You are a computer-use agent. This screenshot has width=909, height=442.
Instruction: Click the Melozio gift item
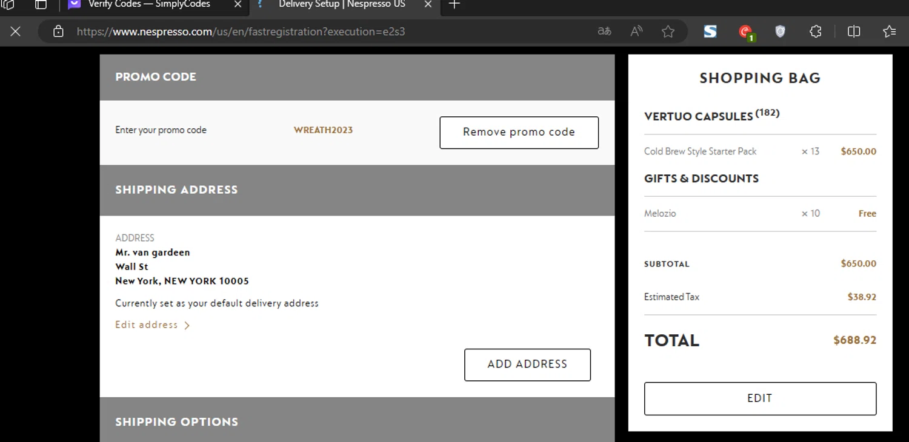[x=660, y=214]
